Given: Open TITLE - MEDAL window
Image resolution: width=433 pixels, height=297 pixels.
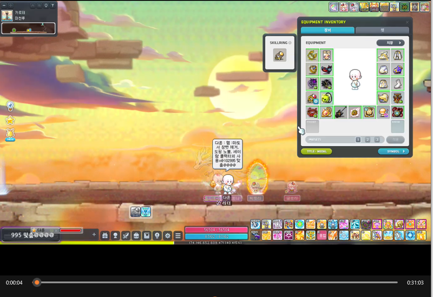Looking at the screenshot, I should coord(317,151).
